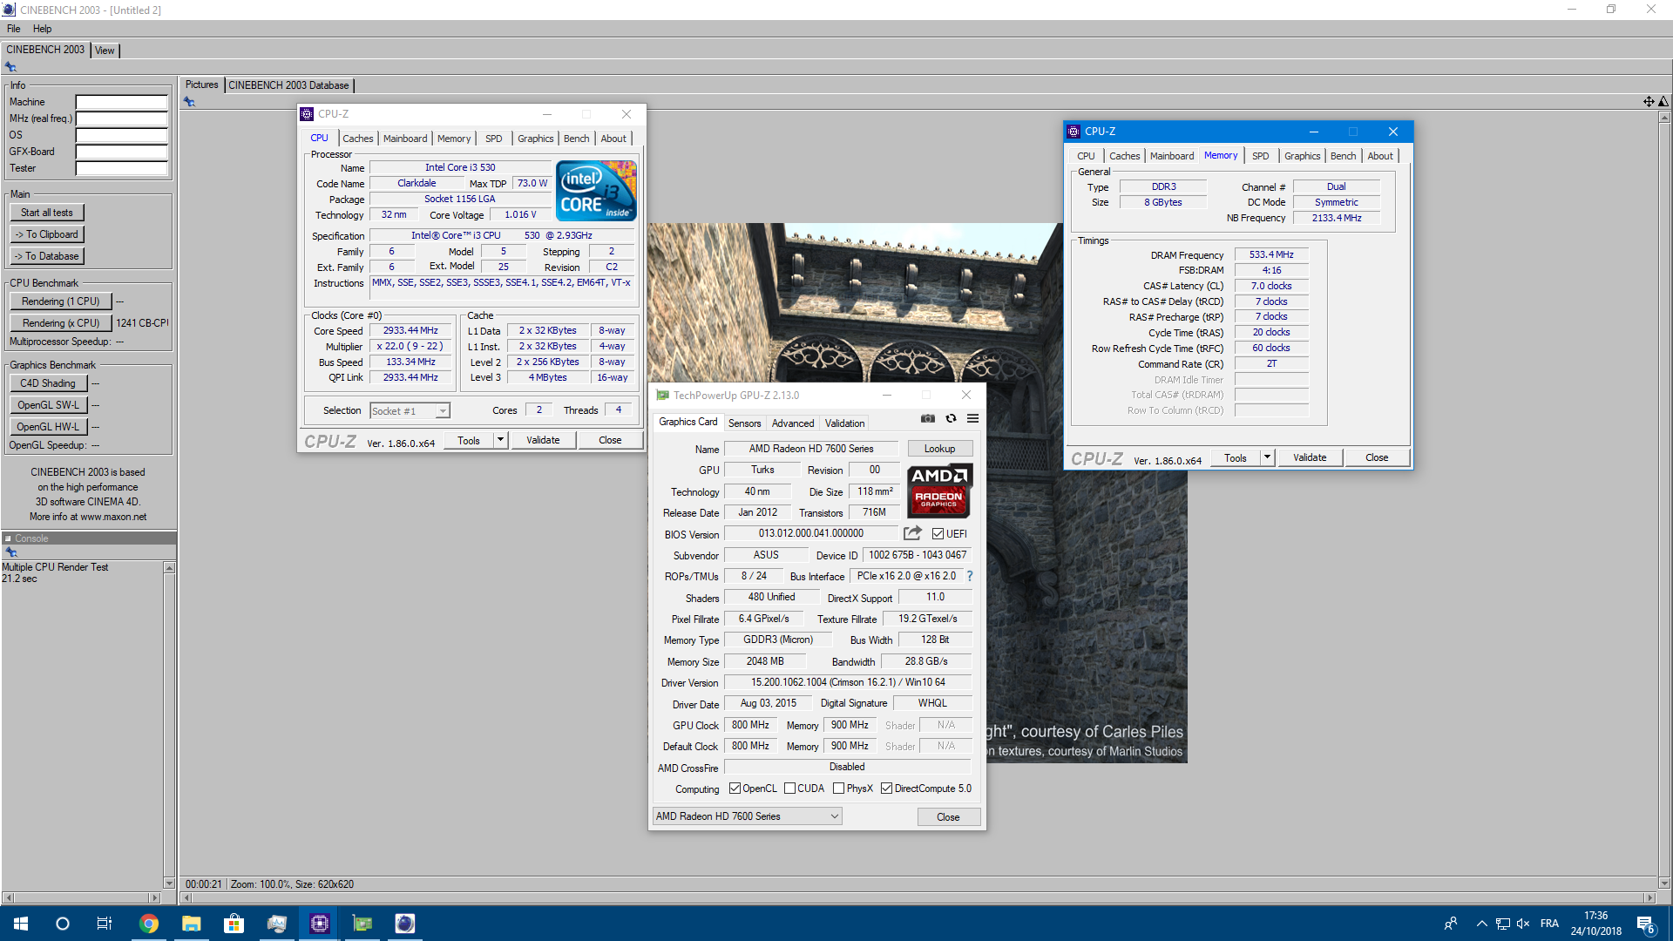Click the pin icon under CINEBENCH 2003 tab
Viewport: 1673px width, 941px height.
pyautogui.click(x=10, y=67)
